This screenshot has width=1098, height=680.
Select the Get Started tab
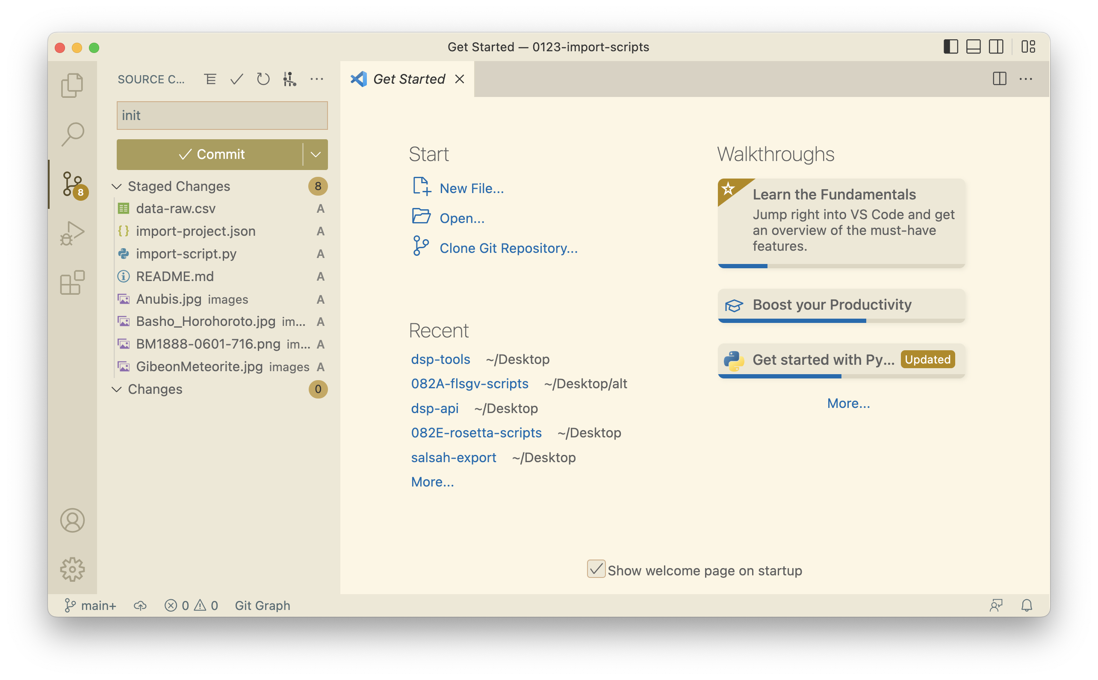pyautogui.click(x=408, y=79)
